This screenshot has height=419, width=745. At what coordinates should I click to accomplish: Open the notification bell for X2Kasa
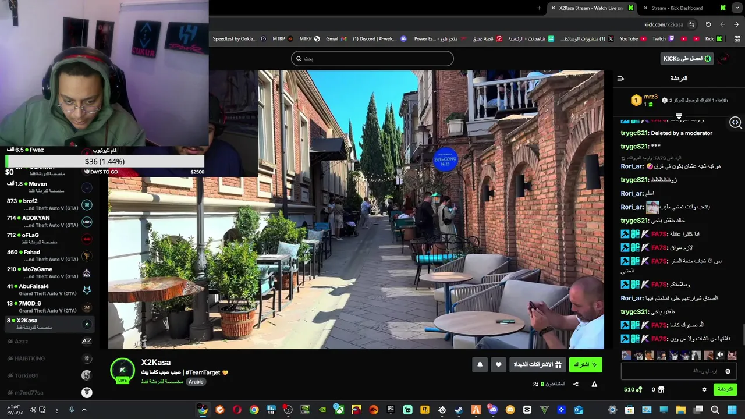click(480, 365)
